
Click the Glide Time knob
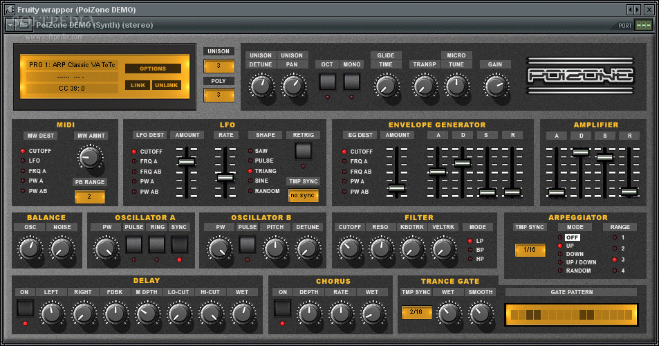(x=385, y=86)
